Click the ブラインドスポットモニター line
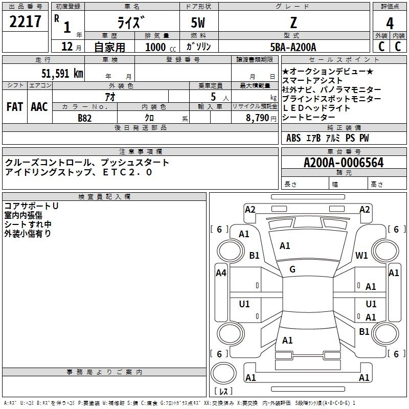Viewport: 409px width, 409px height. tap(331, 99)
